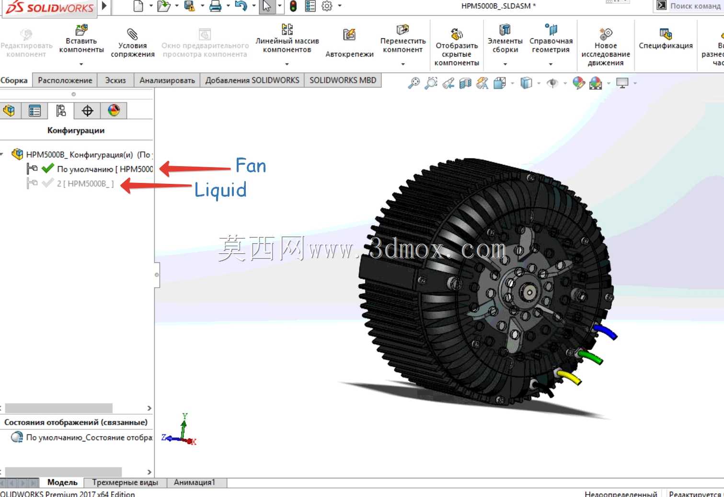Click the Previous View icon
The image size is (724, 497).
448,83
